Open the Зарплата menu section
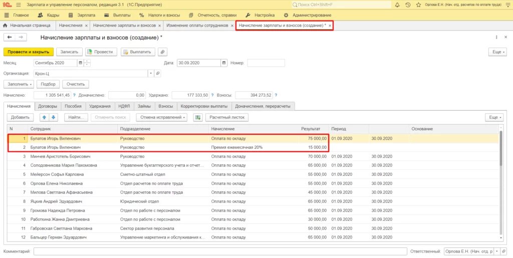This screenshot has width=513, height=258. coord(82,15)
